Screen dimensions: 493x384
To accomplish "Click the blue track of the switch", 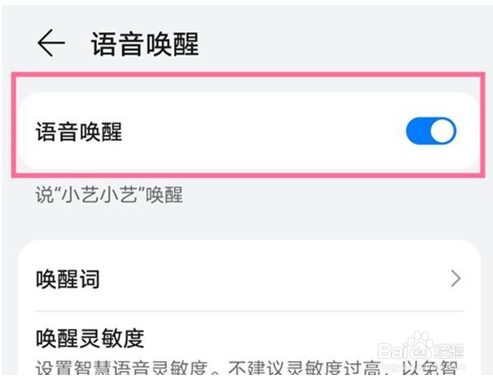I will [417, 131].
